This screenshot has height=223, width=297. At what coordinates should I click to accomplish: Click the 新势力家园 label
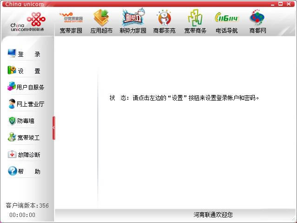(x=133, y=31)
